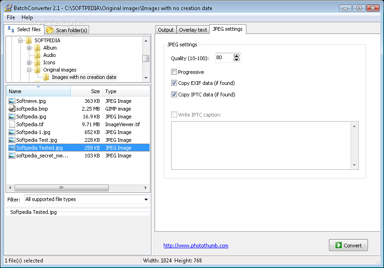Click the SOFTPEDIA folder icon in tree
Image resolution: width=384 pixels, height=268 pixels.
pos(29,40)
